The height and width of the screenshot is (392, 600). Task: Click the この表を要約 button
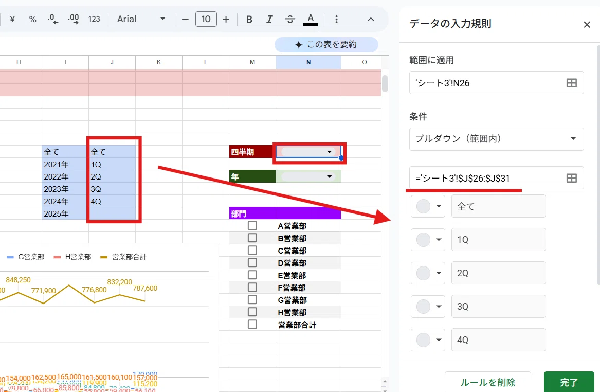pos(326,45)
